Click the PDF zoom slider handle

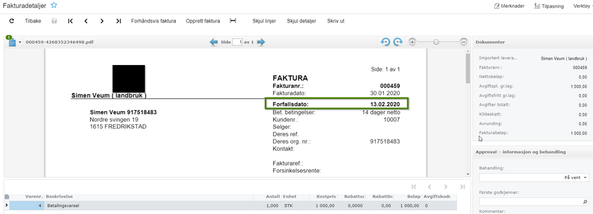[x=436, y=42]
